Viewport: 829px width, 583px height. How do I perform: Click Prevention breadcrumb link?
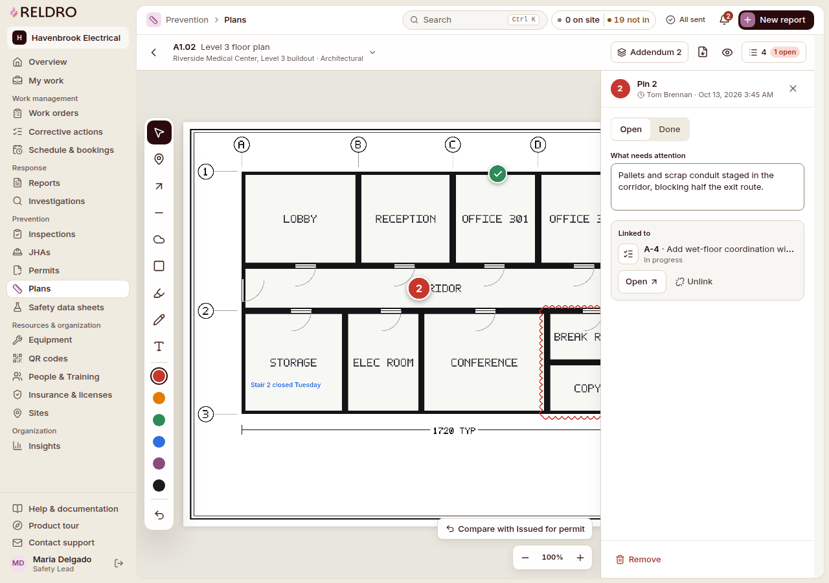point(187,20)
